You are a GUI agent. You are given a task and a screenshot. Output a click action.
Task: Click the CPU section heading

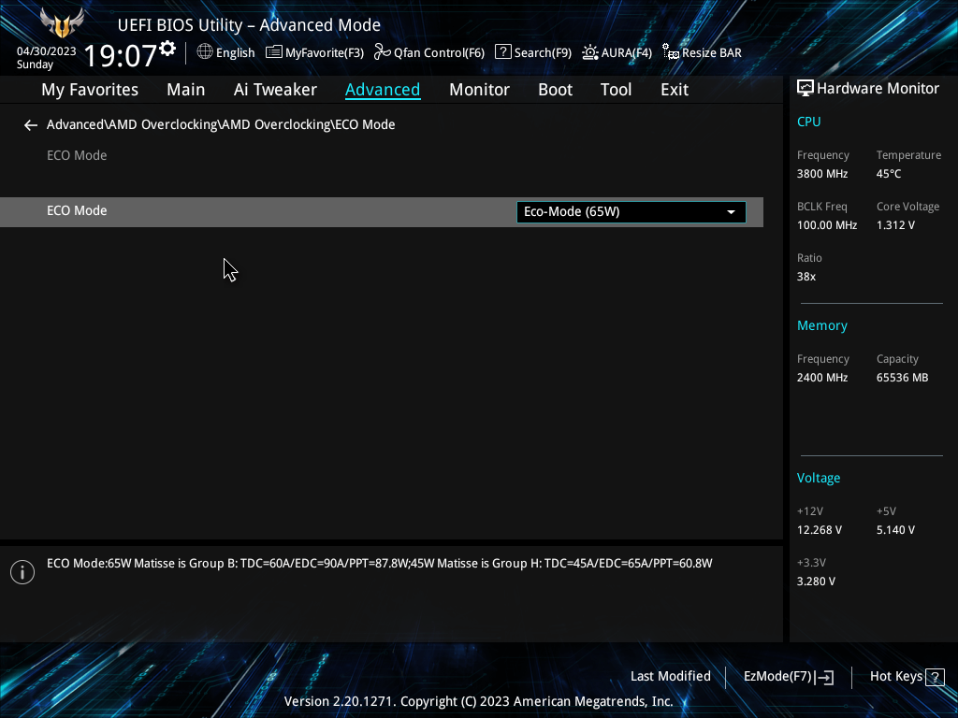point(808,122)
